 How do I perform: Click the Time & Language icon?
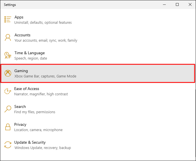tap(8, 55)
